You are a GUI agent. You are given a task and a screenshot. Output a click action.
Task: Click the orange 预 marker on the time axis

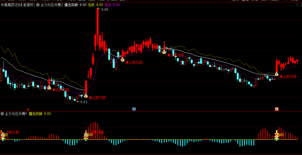pos(277,109)
